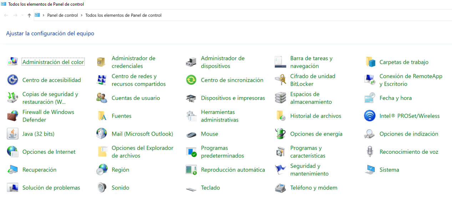Click the green Centro de sincronización icon
The height and width of the screenshot is (213, 452).
(191, 80)
